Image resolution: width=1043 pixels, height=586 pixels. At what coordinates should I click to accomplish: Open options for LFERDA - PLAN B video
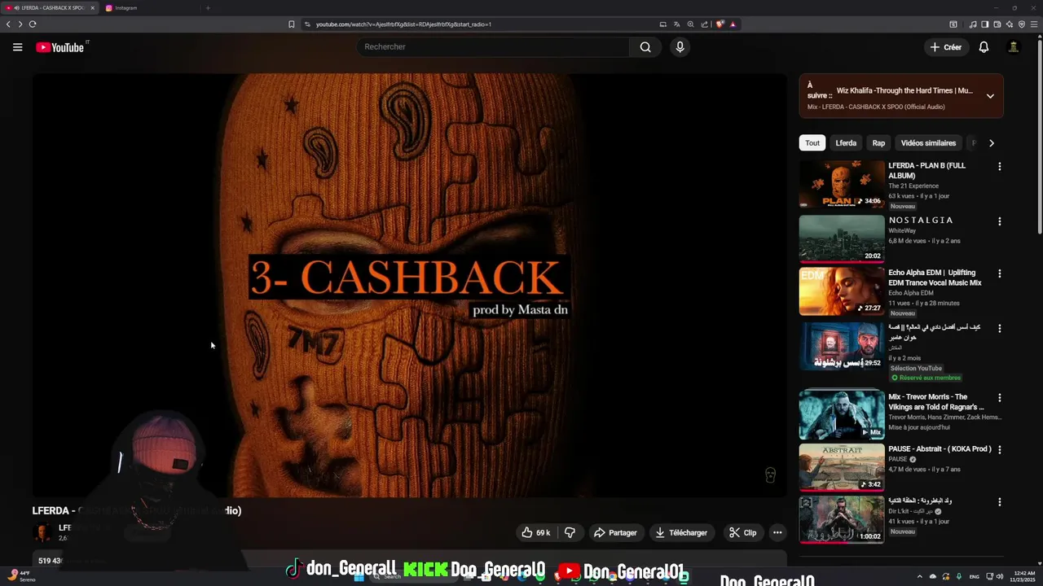tap(1000, 166)
